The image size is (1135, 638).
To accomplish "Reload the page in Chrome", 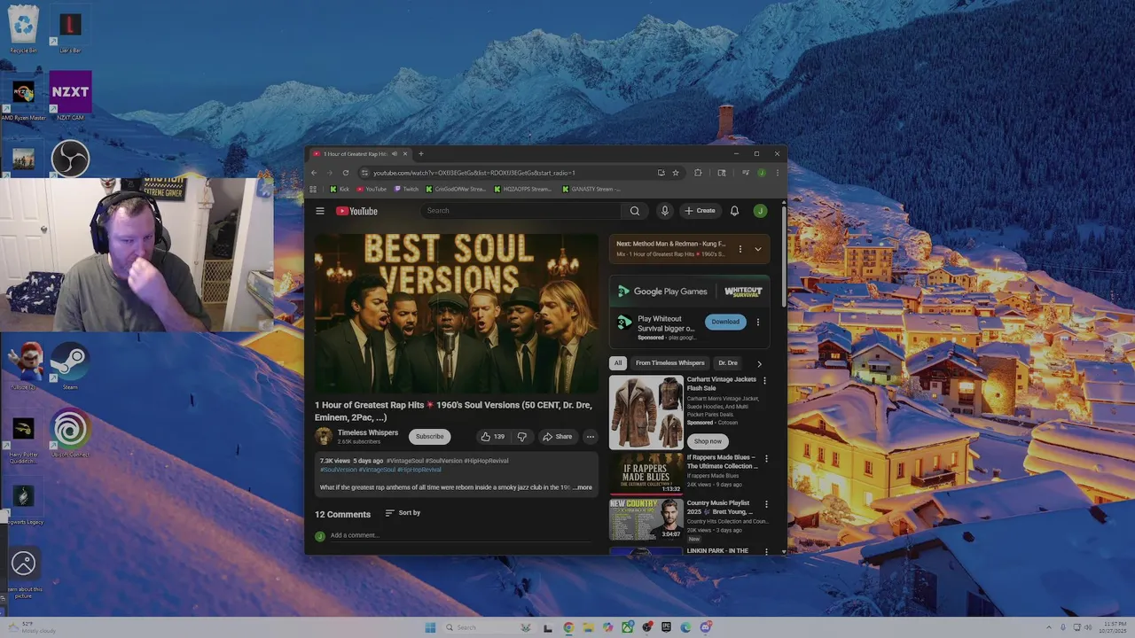I will coord(346,173).
